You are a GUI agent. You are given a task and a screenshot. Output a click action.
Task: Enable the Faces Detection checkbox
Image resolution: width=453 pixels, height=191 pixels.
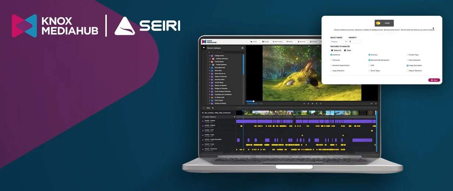[x=407, y=60]
